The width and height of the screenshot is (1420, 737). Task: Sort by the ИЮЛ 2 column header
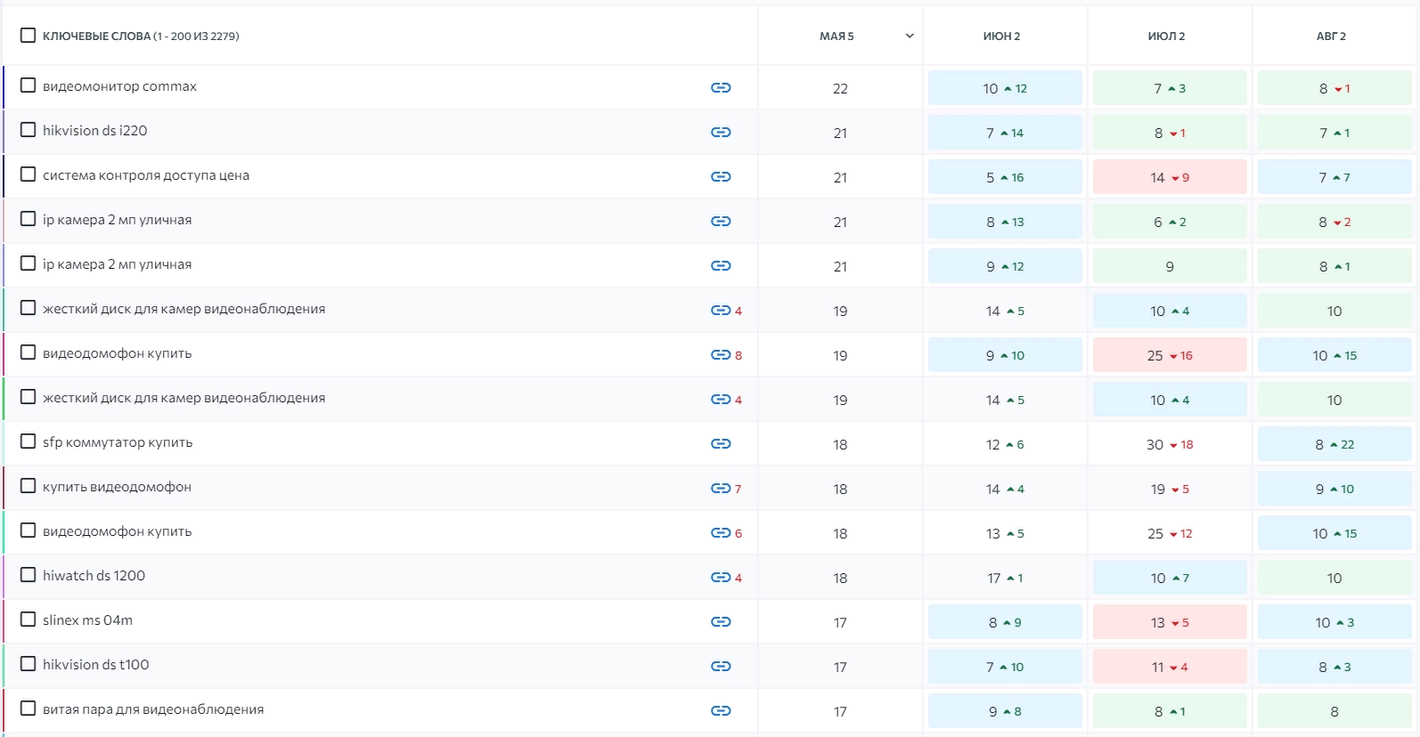coord(1166,36)
